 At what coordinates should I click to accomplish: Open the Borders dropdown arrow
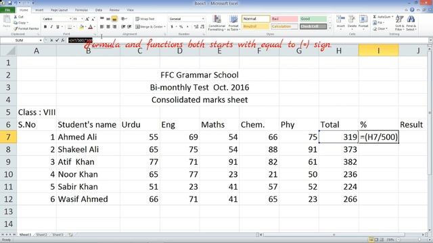(x=74, y=27)
